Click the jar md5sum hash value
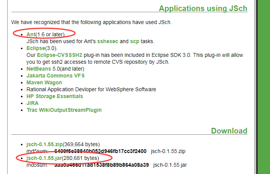Image resolution: width=270 pixels, height=174 pixels. (102, 165)
